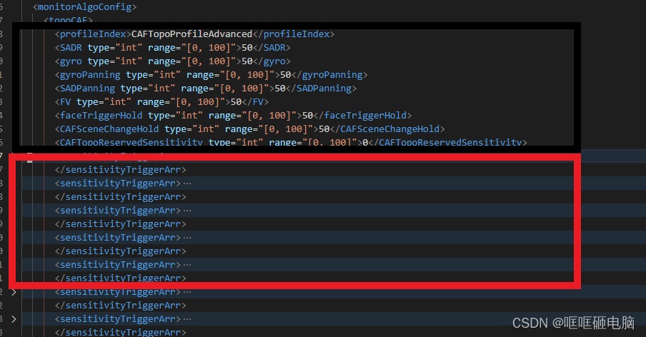Click the value 50 on the faceTriggerHold line
646x337 pixels.
(x=308, y=115)
